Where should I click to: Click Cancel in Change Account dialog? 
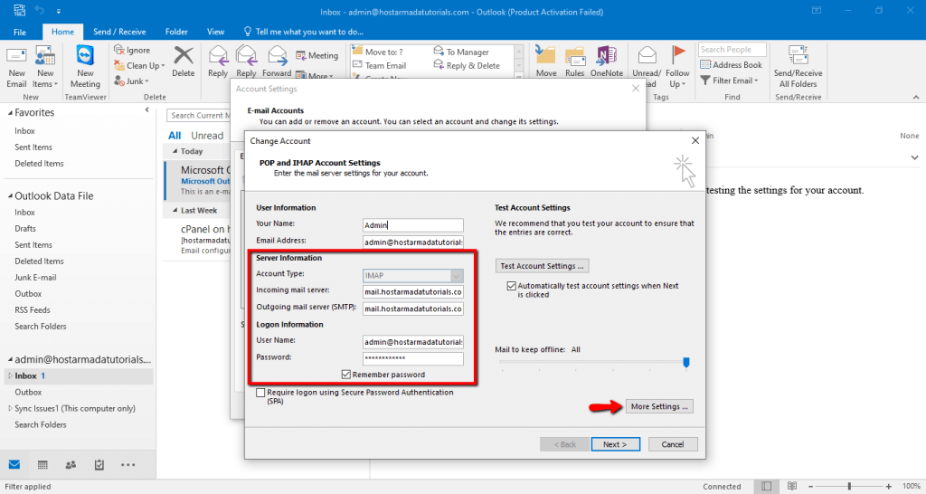point(673,444)
